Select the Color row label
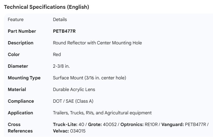 click(14, 54)
